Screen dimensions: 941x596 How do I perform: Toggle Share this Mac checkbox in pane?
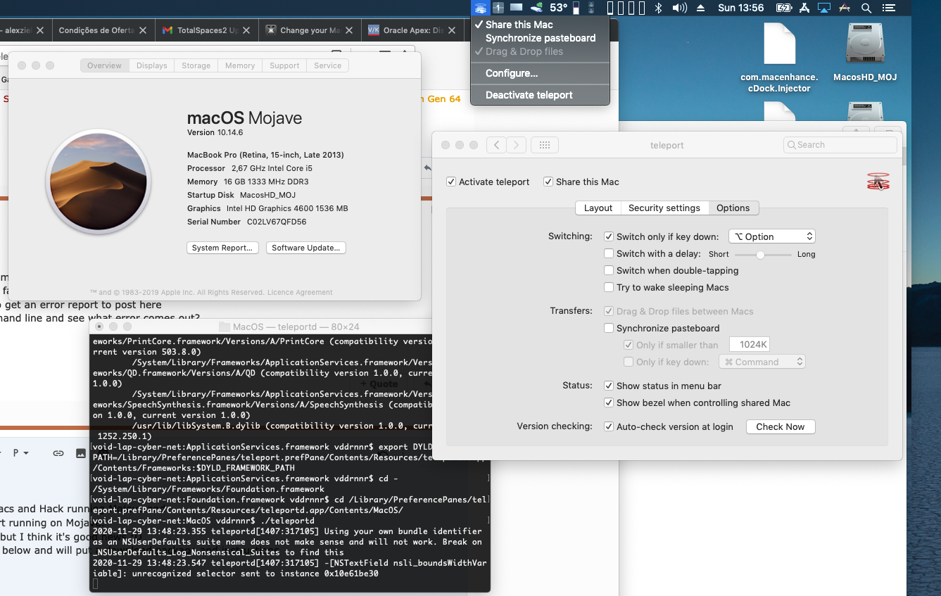(548, 182)
